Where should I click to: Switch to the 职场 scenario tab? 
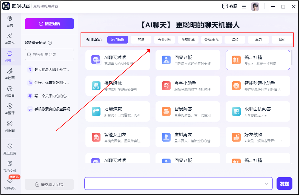point(141,40)
